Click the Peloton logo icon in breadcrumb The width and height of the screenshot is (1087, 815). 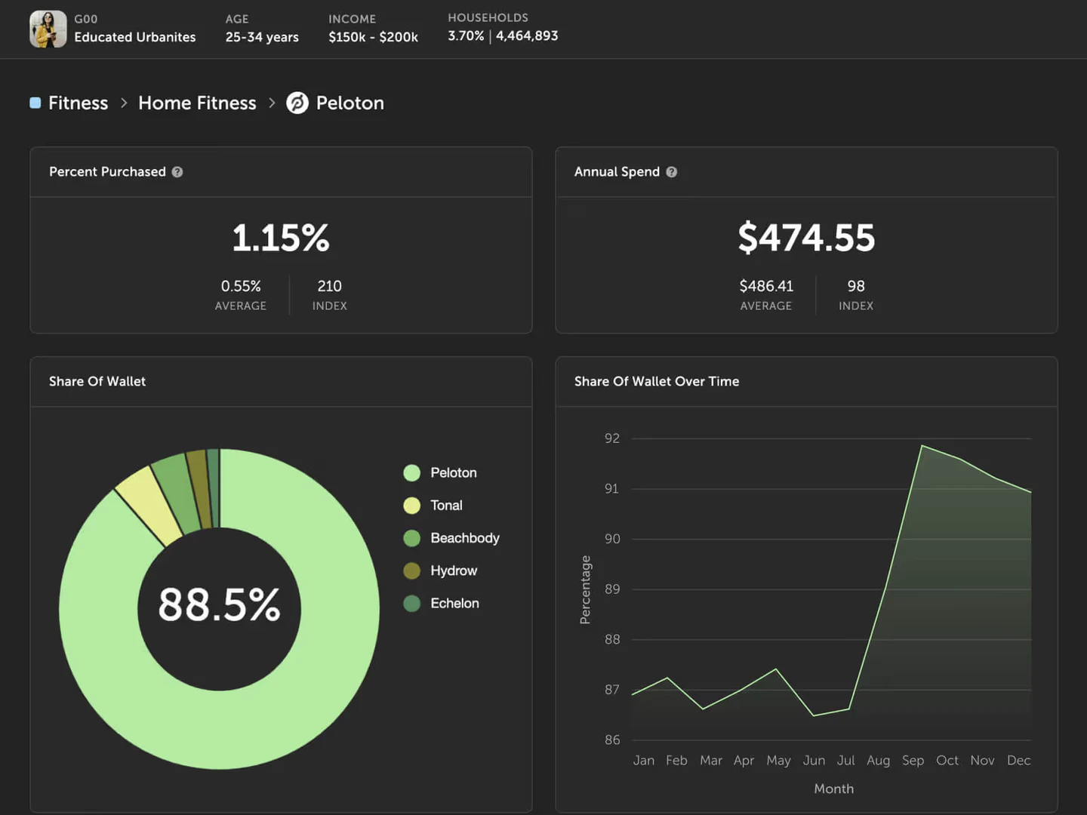(297, 103)
